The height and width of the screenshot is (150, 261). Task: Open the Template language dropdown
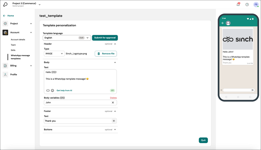88,38
